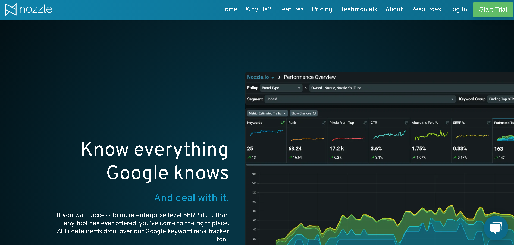This screenshot has height=245, width=514.
Task: Click the horizontal scrollbar under metric cards
Action: coord(380,165)
